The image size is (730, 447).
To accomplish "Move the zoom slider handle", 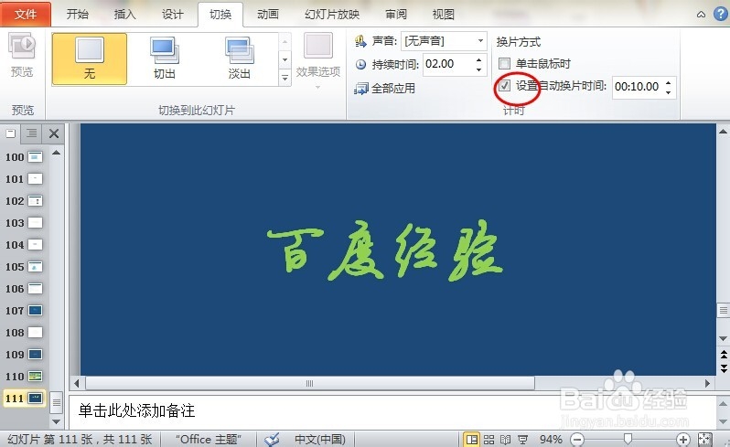I will click(628, 439).
